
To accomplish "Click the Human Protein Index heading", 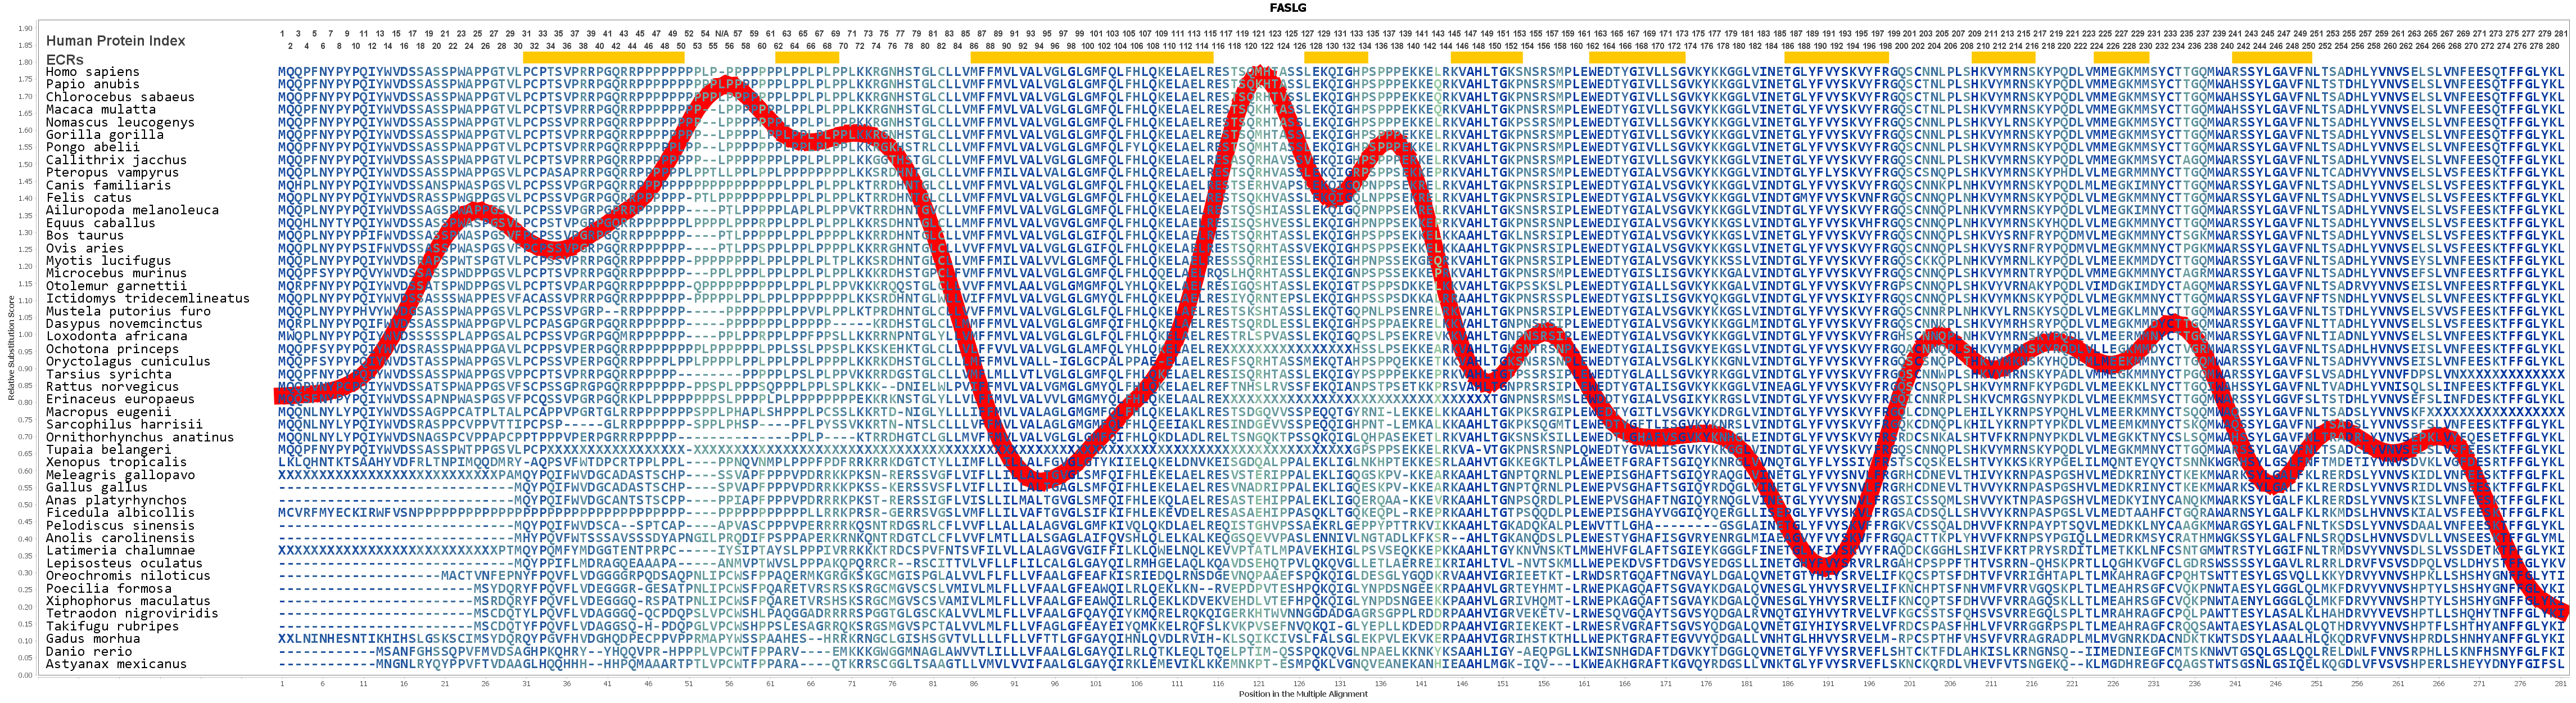I will tap(115, 41).
